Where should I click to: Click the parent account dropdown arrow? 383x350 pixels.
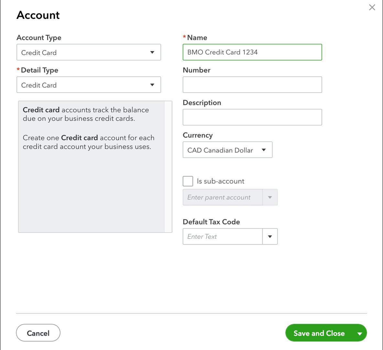[270, 197]
